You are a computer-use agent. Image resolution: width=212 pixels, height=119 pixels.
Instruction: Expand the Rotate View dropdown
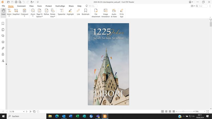[55, 16]
